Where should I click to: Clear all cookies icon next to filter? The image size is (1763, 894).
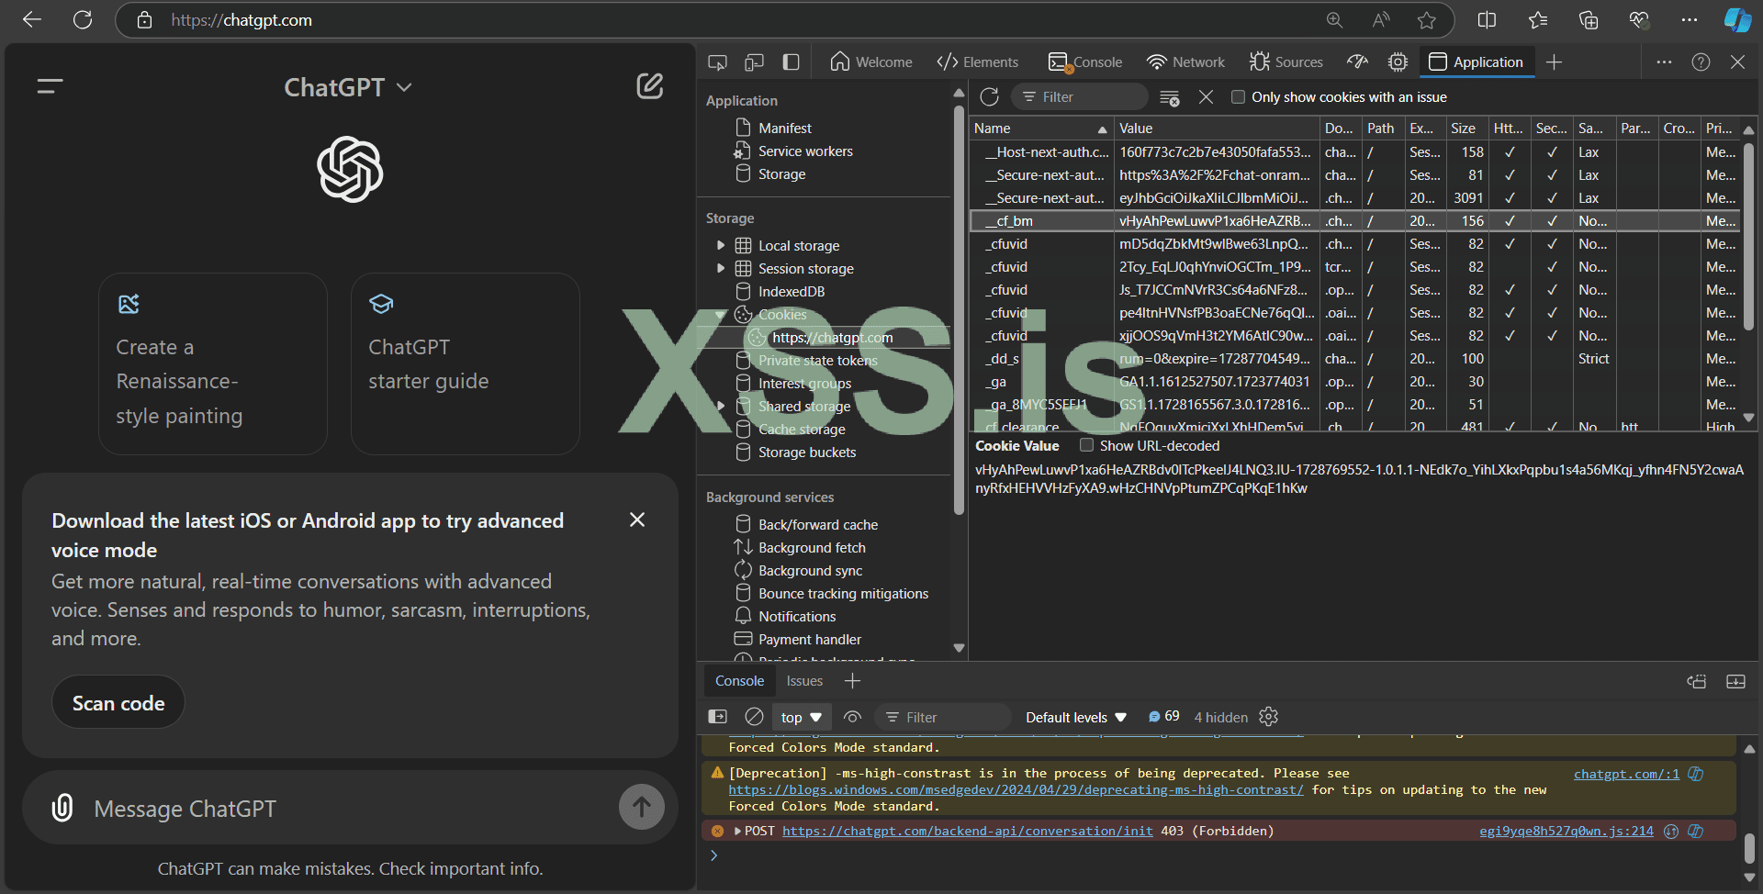(1169, 97)
